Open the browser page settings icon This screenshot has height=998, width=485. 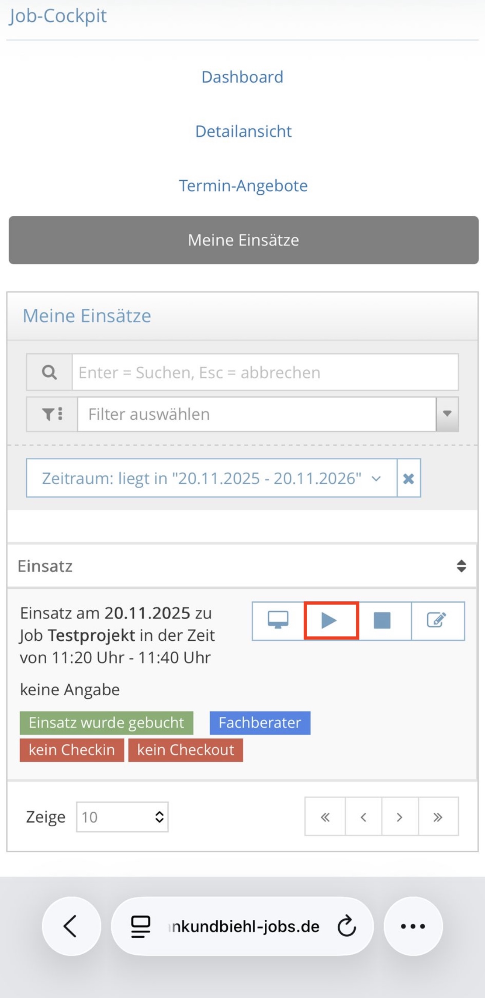[140, 927]
